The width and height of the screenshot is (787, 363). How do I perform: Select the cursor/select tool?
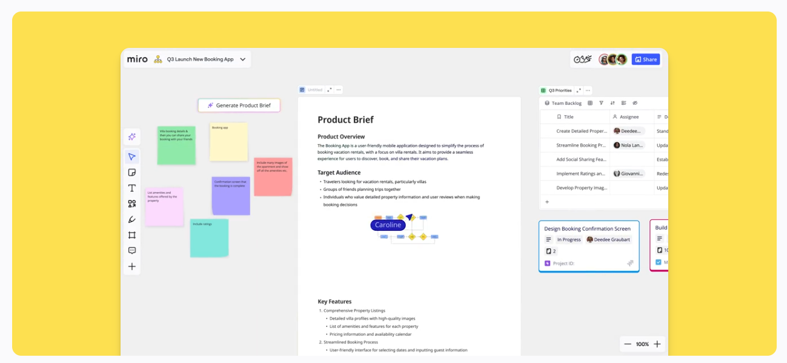131,157
